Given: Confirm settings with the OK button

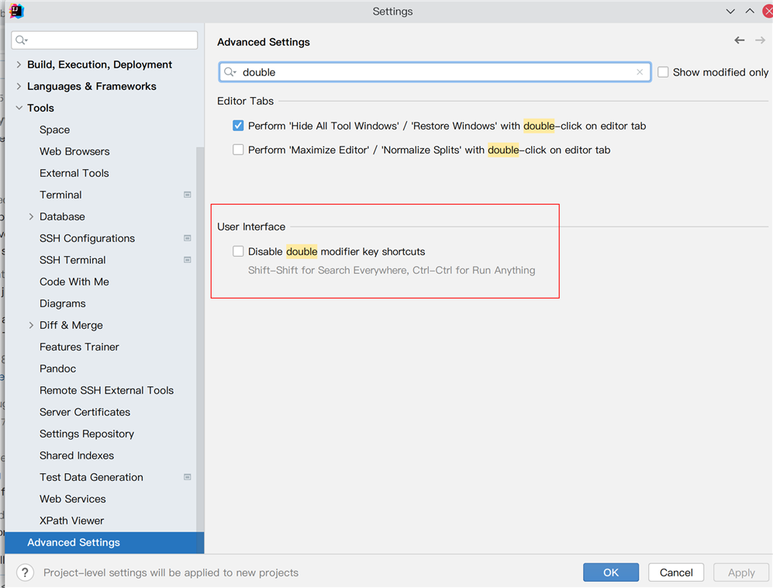Looking at the screenshot, I should click(611, 572).
